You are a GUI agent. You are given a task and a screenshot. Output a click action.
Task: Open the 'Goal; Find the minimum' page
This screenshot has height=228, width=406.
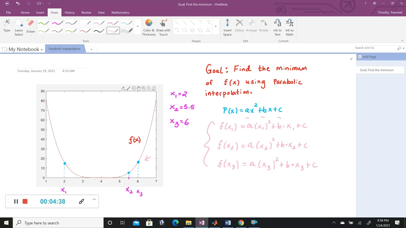(x=380, y=70)
